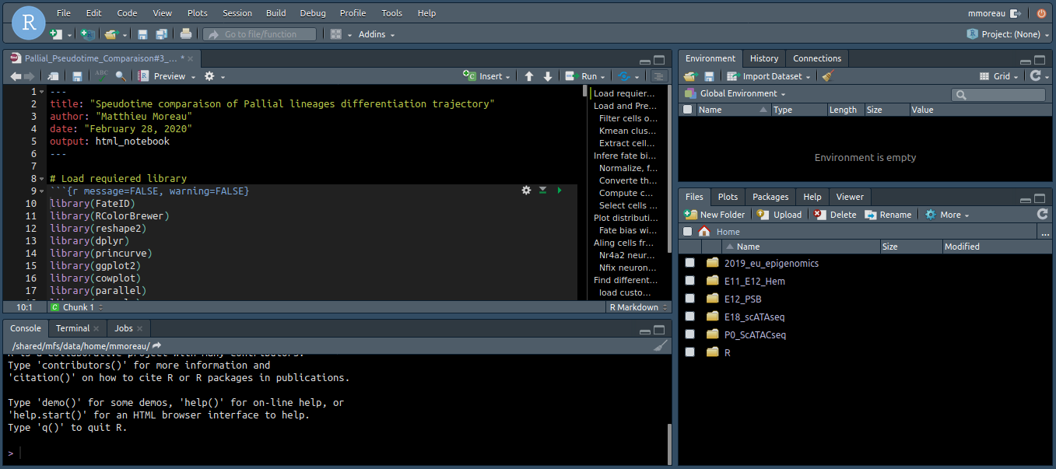Image resolution: width=1056 pixels, height=469 pixels.
Task: Print the current file
Action: pyautogui.click(x=186, y=34)
